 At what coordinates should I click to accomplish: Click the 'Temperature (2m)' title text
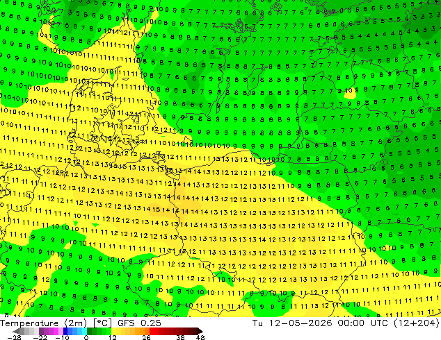click(43, 323)
